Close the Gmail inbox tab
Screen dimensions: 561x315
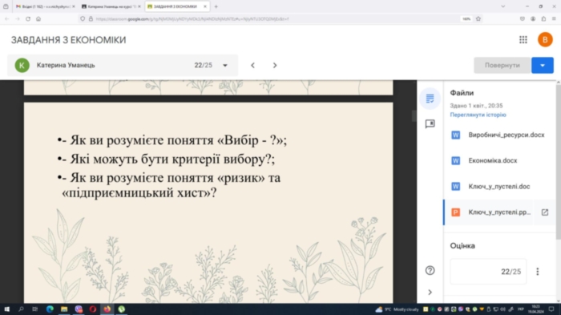[x=74, y=6]
